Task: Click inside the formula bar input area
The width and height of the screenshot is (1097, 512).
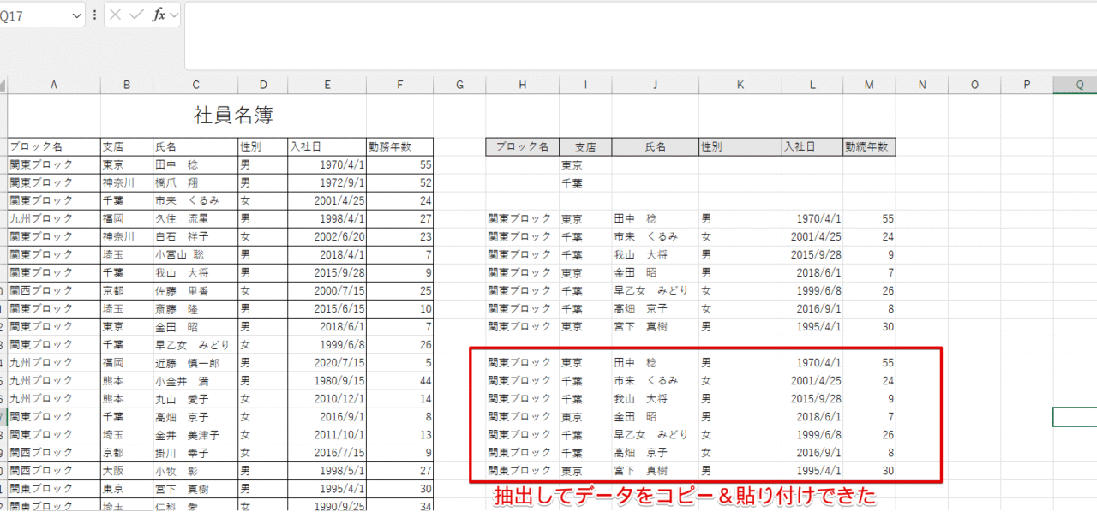Action: [x=634, y=34]
